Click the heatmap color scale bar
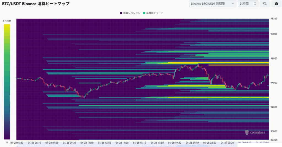The width and height of the screenshot is (282, 147). pyautogui.click(x=7, y=82)
